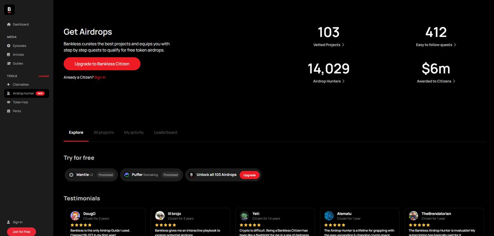The height and width of the screenshot is (236, 494).
Task: Click Alemalu's avatar
Action: click(x=329, y=216)
